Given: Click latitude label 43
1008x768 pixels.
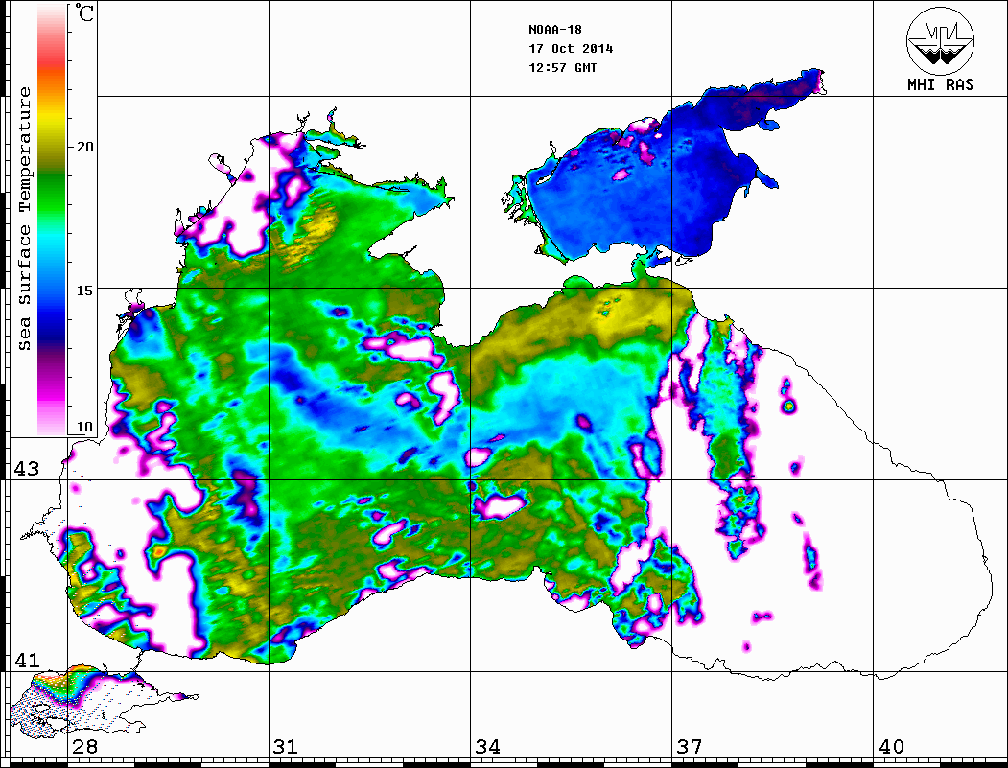Looking at the screenshot, I should [x=27, y=469].
